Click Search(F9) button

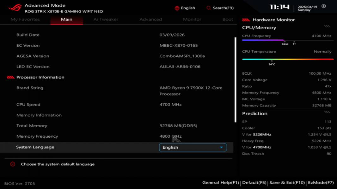coord(220,8)
